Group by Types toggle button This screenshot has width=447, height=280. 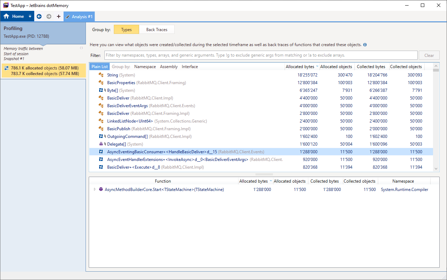(126, 30)
